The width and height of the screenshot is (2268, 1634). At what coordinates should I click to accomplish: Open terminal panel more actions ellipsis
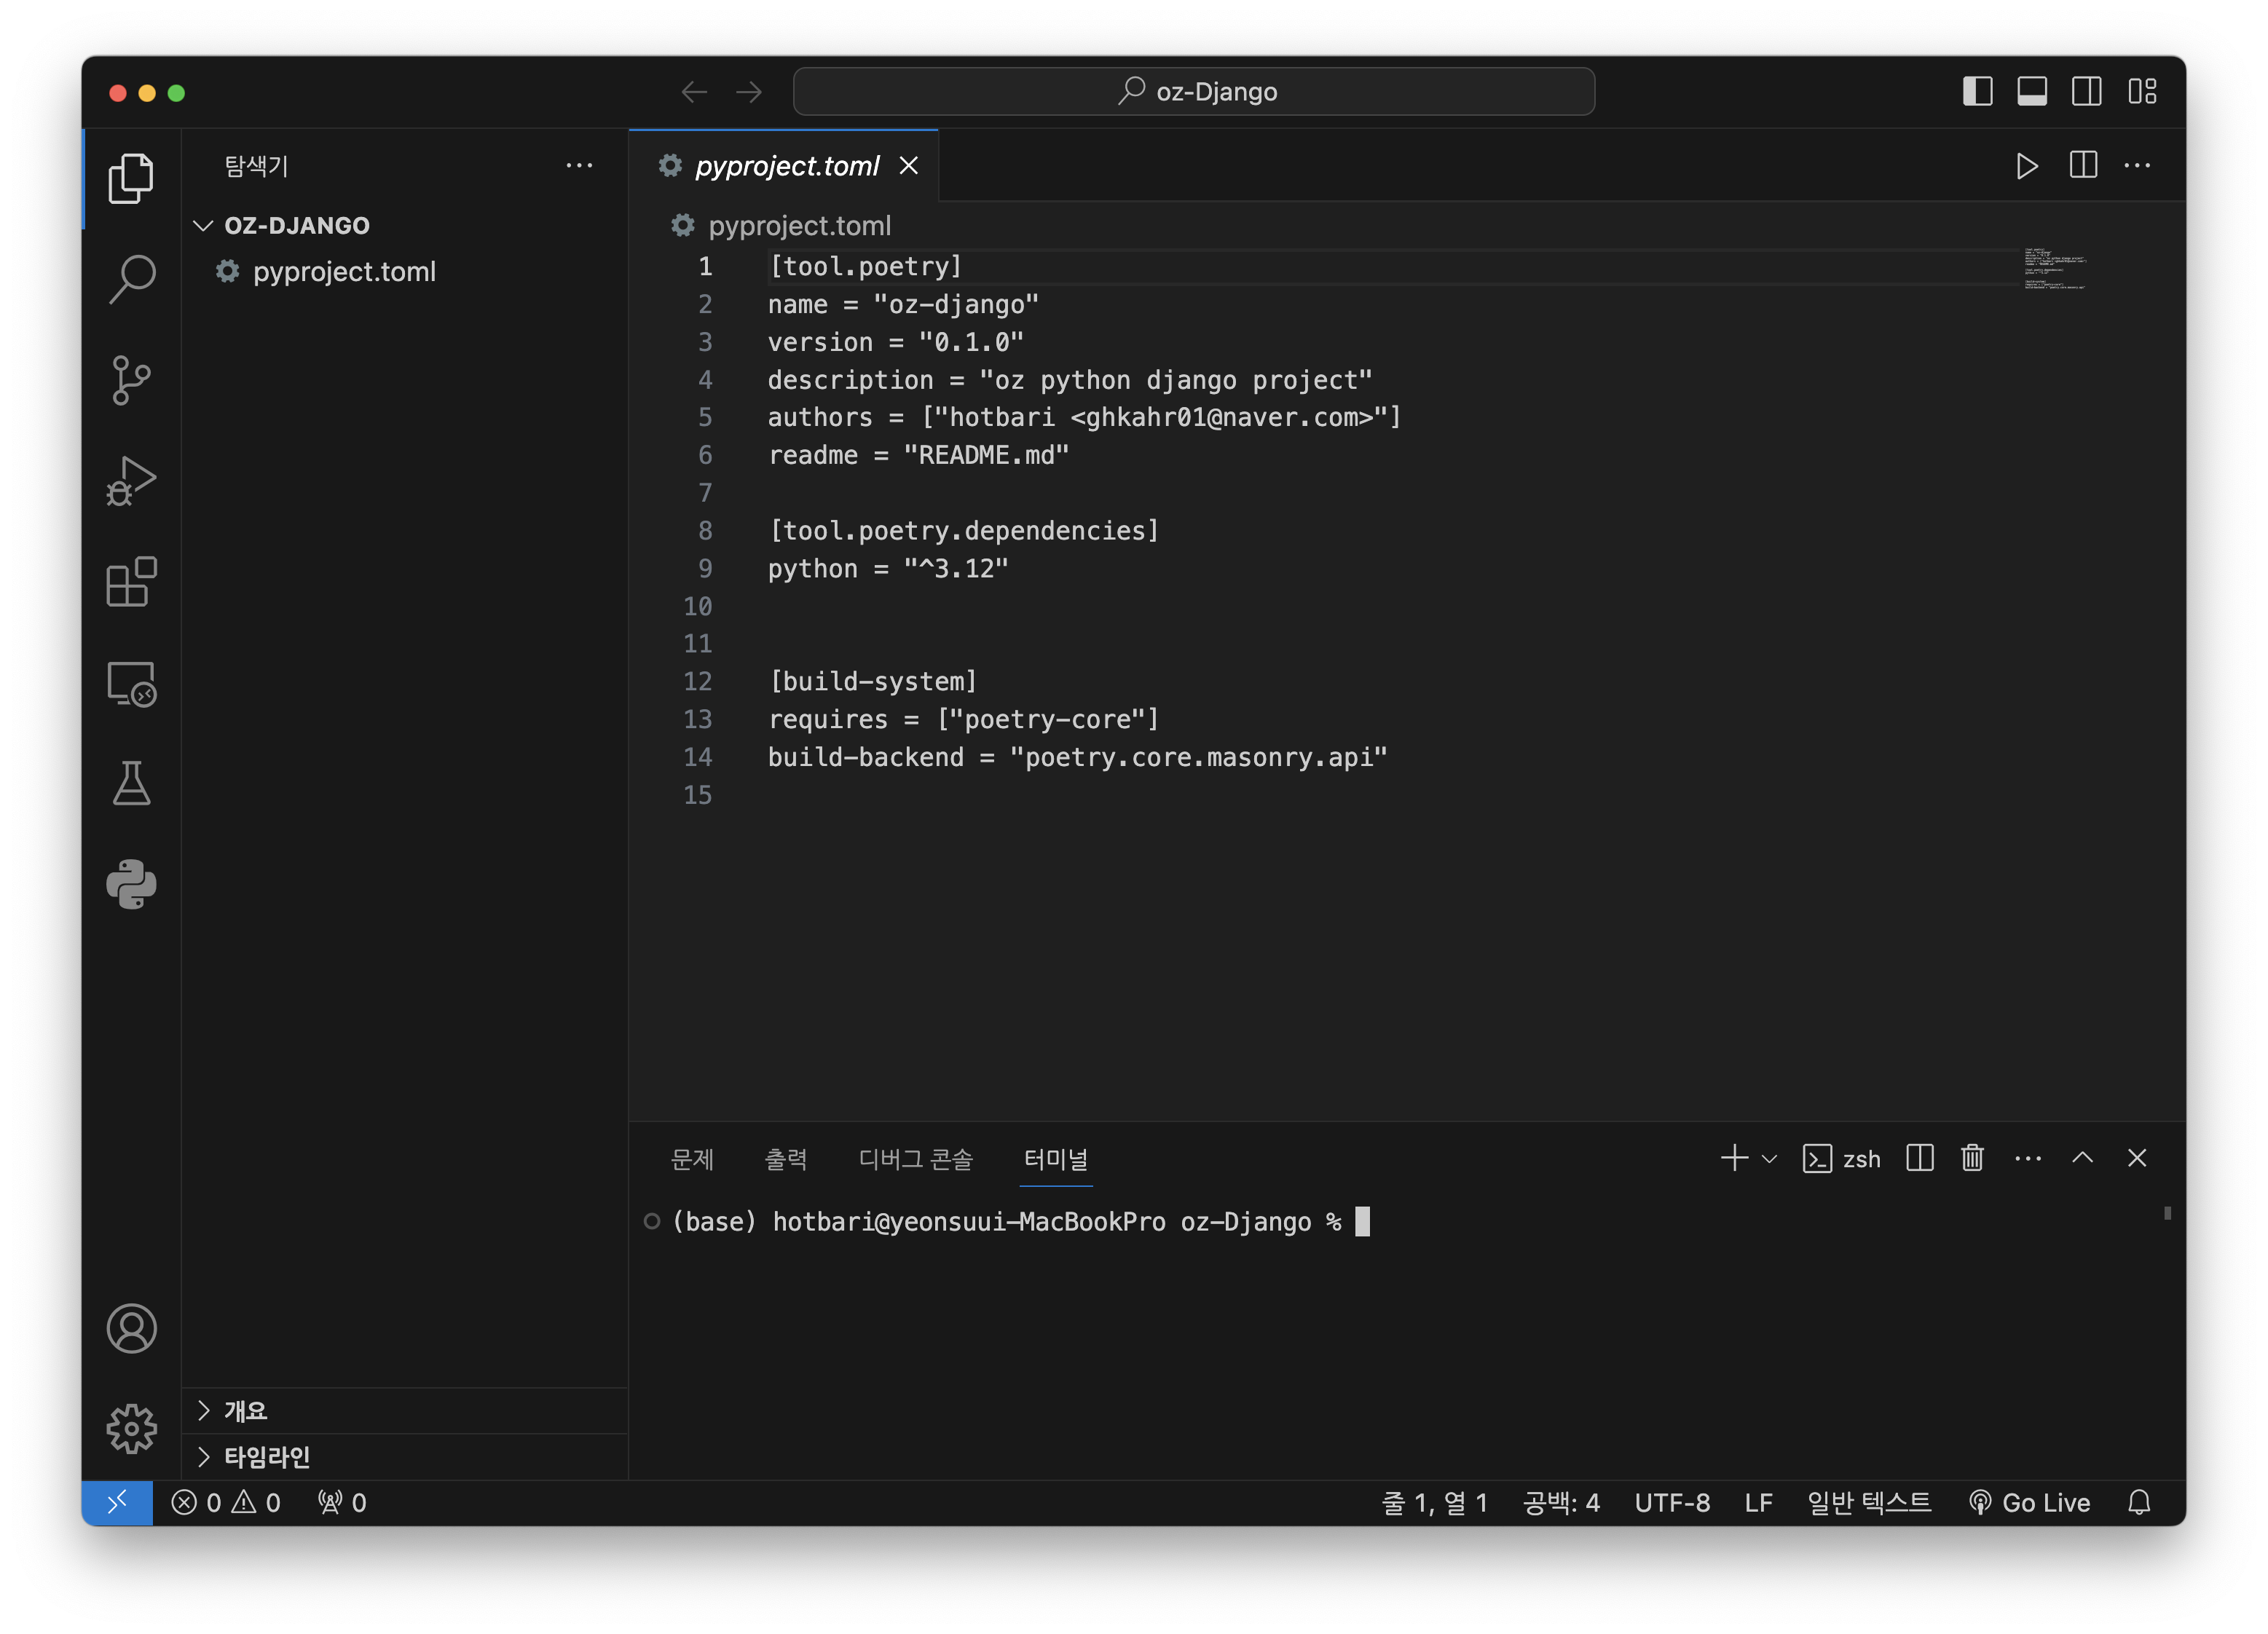tap(2028, 1158)
